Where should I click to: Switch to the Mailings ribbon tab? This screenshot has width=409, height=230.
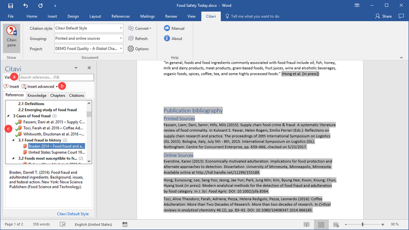point(147,16)
